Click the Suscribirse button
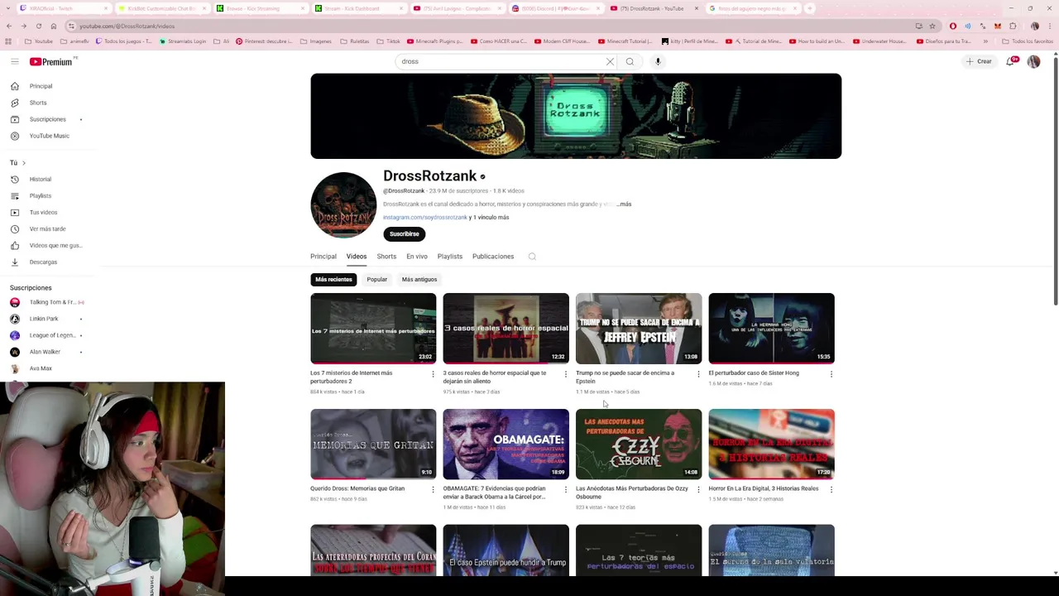Screen dimensions: 1059x596 (405, 234)
